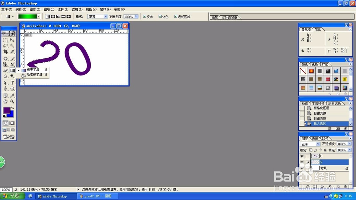Select the Zoom magnifier tool
The height and width of the screenshot is (200, 356).
coord(12,101)
